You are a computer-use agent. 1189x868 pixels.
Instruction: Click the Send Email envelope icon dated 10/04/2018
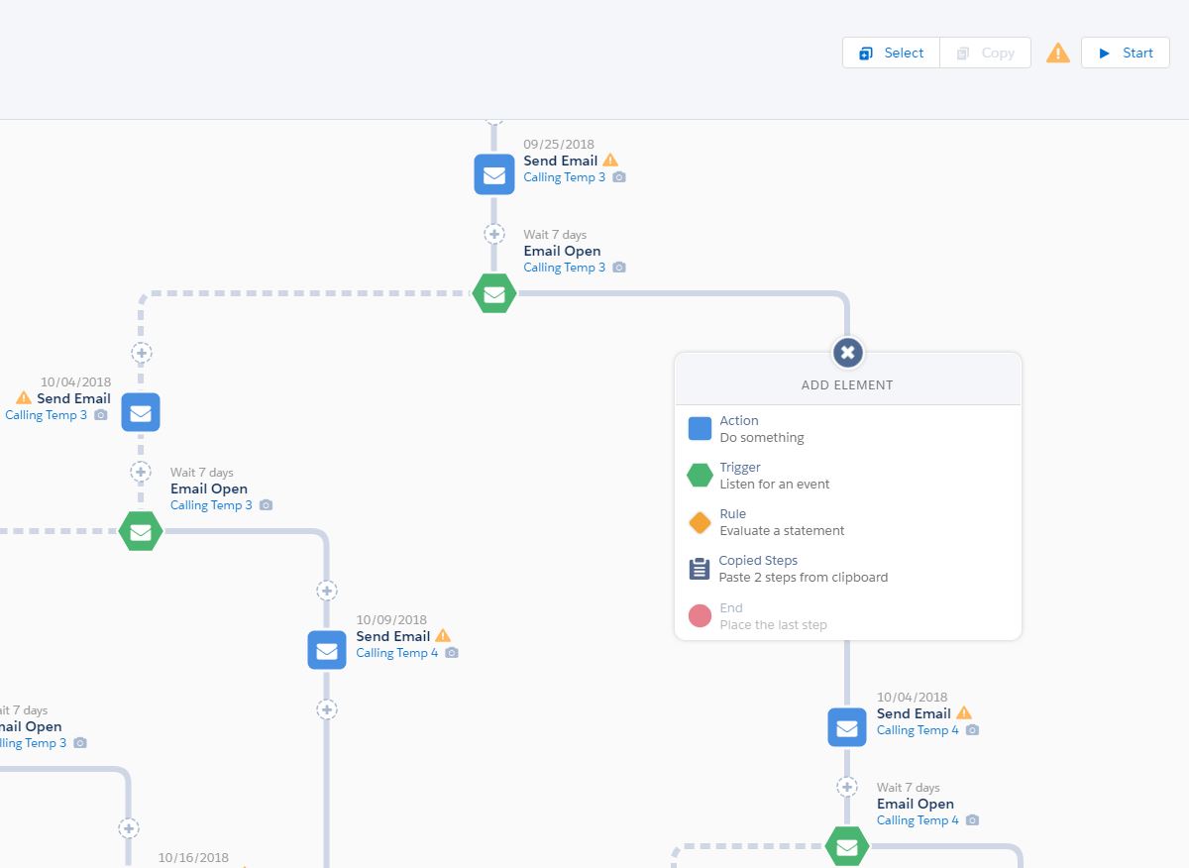140,412
